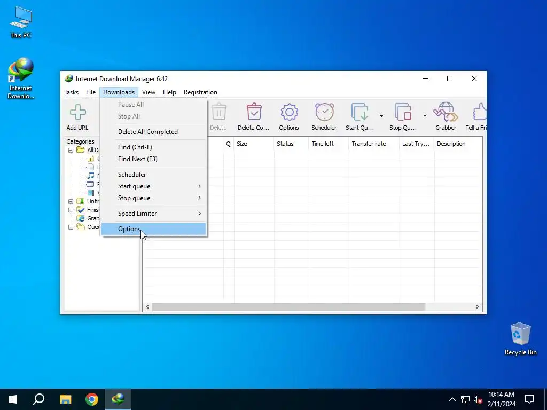Expand the Finished category node

(71, 210)
